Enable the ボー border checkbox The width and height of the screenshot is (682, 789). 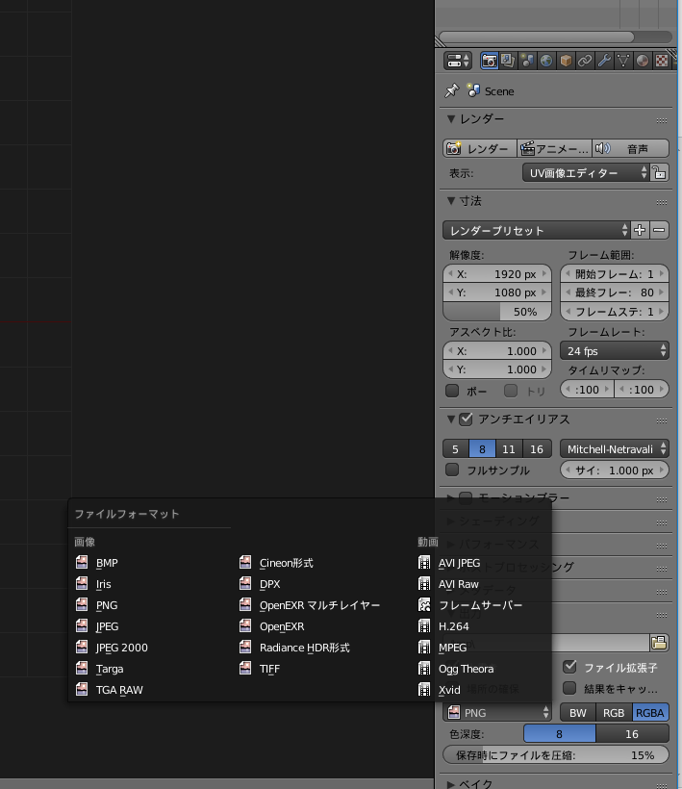pos(452,391)
